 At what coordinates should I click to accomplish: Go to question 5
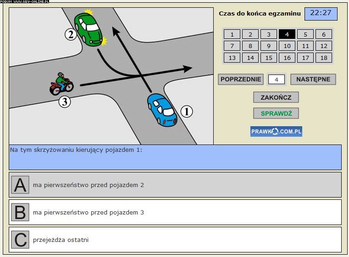305,34
